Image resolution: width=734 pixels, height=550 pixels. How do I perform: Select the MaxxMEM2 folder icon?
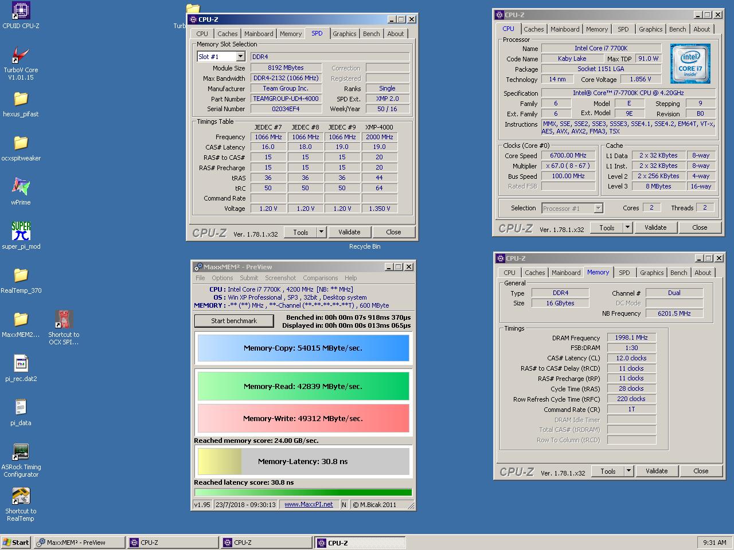[x=21, y=320]
